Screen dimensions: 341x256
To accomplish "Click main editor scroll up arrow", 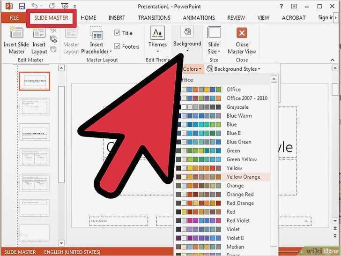I will (335, 68).
